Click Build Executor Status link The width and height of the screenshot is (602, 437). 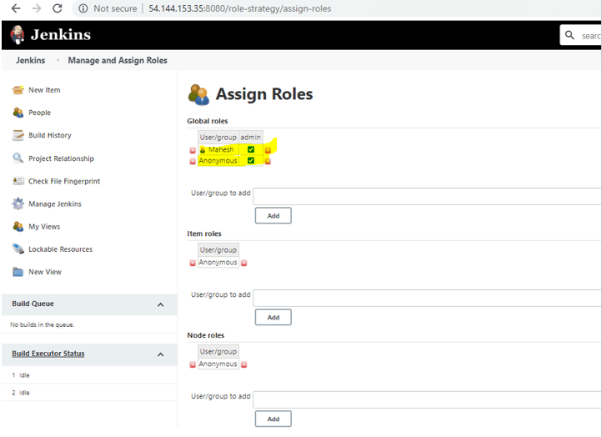[48, 354]
